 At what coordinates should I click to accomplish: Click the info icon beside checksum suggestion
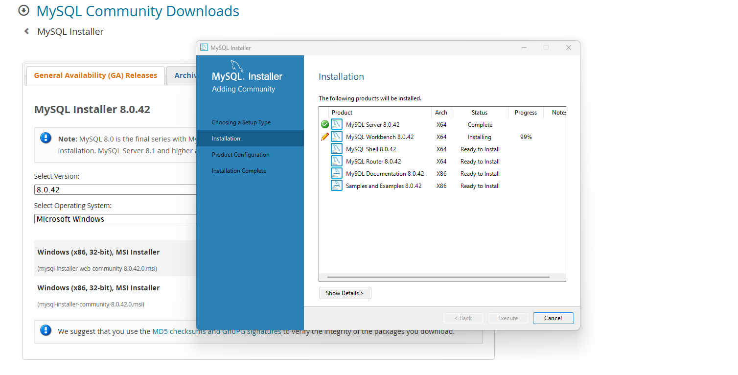(x=46, y=330)
